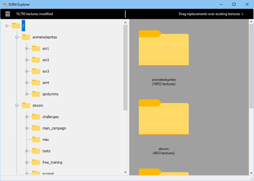The width and height of the screenshot is (254, 181).
Task: Expand the sor2 tree node
Action: click(x=27, y=60)
